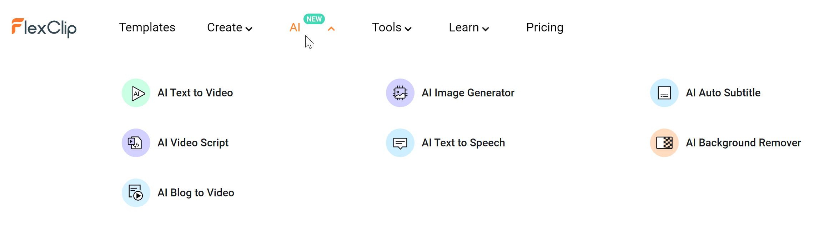Select the AI Background Remover text link

[x=743, y=143]
